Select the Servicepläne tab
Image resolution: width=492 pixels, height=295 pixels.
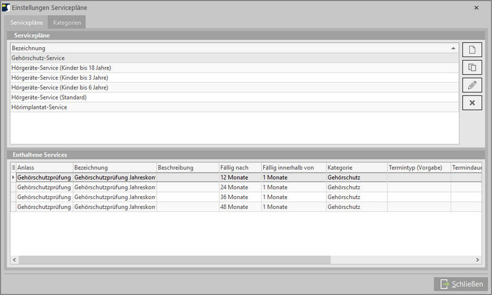coord(26,23)
